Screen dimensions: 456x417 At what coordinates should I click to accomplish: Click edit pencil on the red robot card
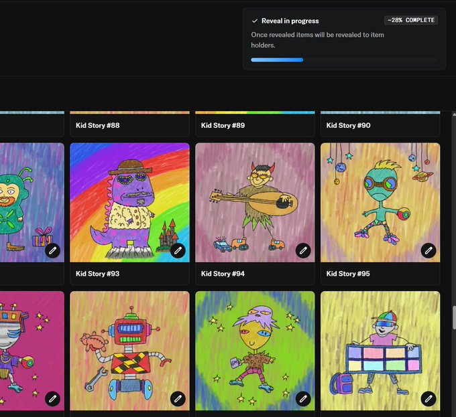[178, 399]
